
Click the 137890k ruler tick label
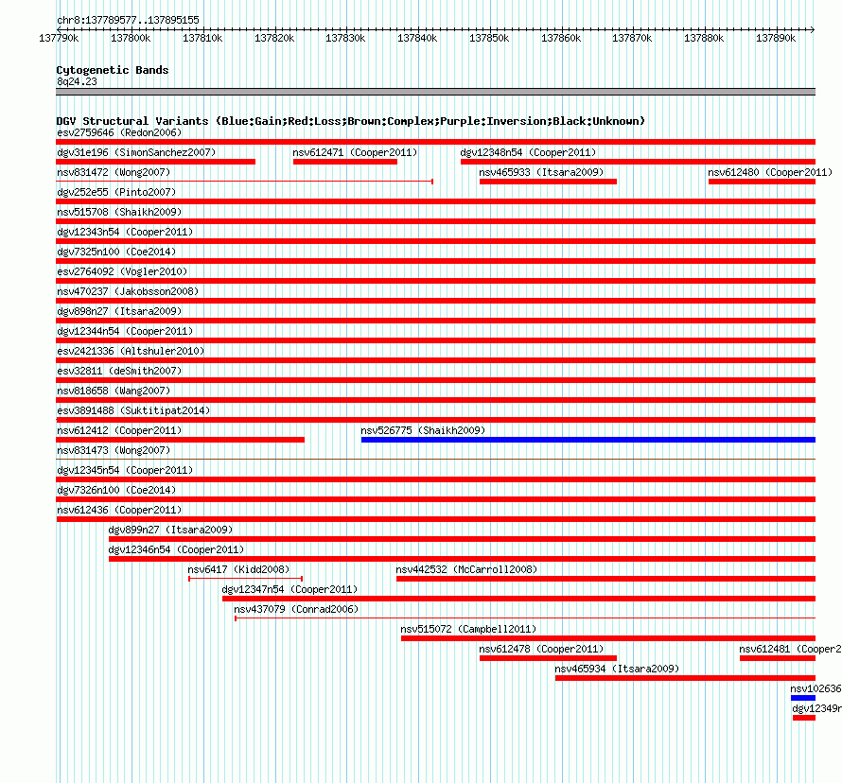point(776,38)
